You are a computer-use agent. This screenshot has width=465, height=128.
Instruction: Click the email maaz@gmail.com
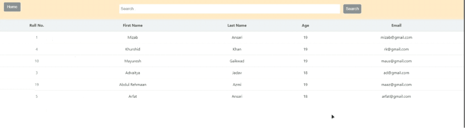396,85
